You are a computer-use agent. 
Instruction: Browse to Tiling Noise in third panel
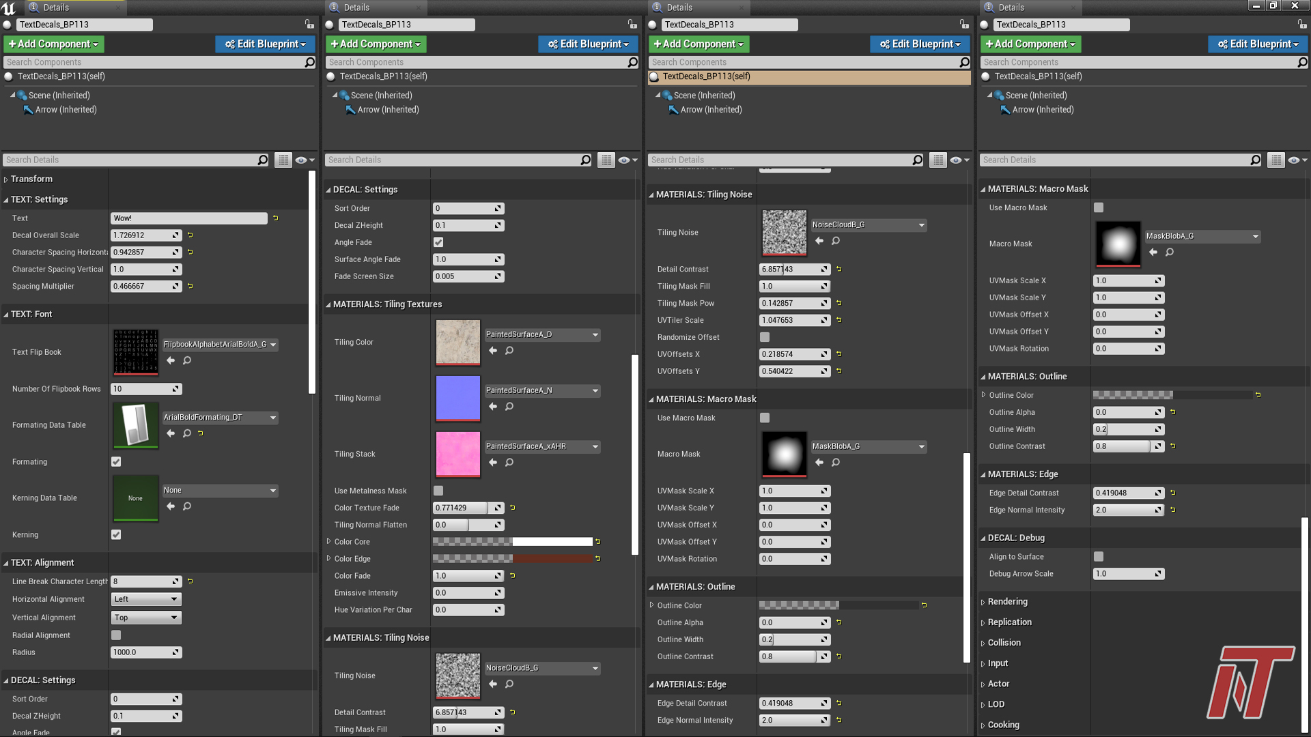(836, 241)
